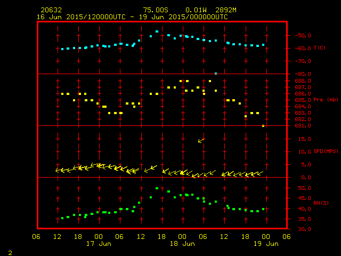Select the 35.0 humidity tick label
Viewport: 341px width, 256px height.
[304, 219]
